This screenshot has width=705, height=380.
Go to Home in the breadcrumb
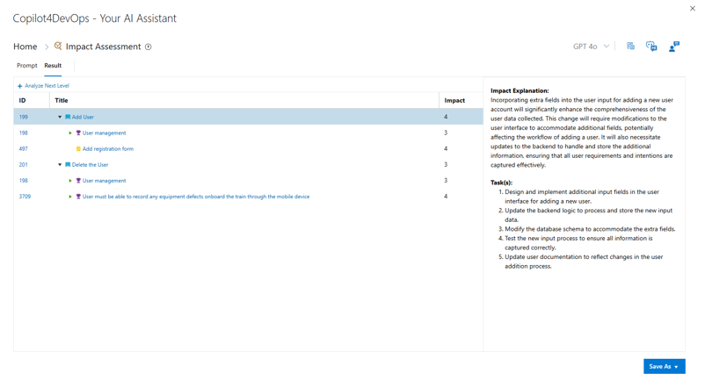point(25,47)
